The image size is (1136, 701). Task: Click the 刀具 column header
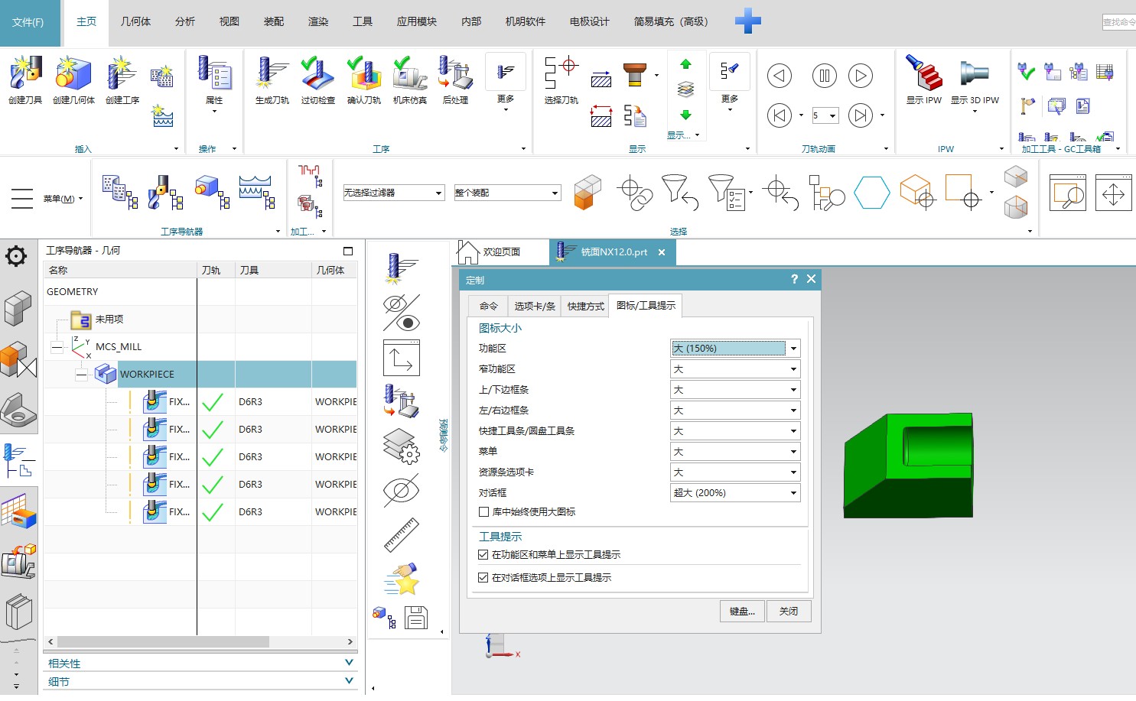coord(273,271)
